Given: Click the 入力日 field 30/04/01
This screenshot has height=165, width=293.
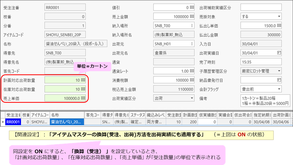Looking at the screenshot, I should pos(261,44).
